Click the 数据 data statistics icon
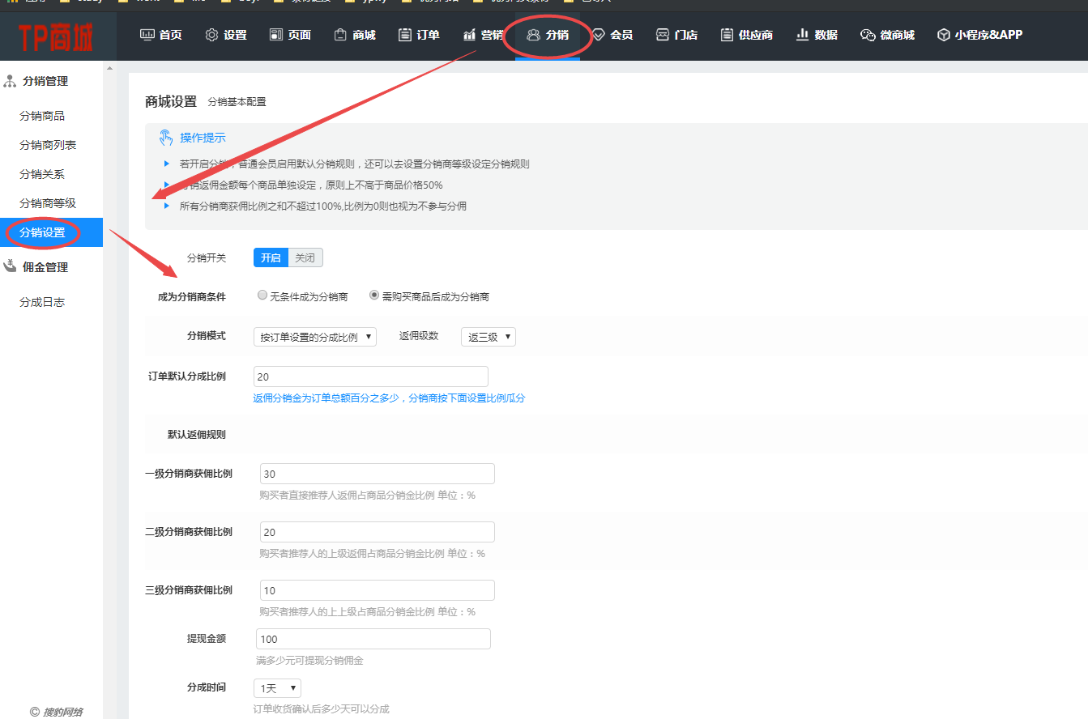Viewport: 1088px width, 719px height. coord(801,35)
